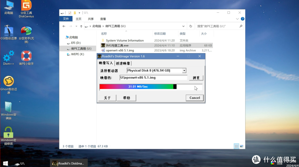Click date 2024/4/4 in taskbar clock
Screen dimensions: 299x167
[x=292, y=166]
